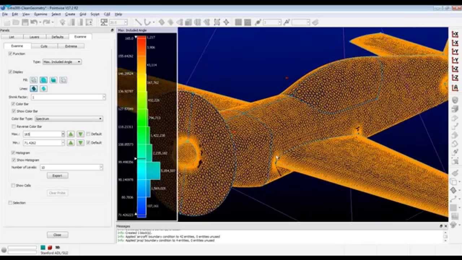Select the second Fill display mode icon
Image resolution: width=462 pixels, height=260 pixels.
pyautogui.click(x=43, y=80)
